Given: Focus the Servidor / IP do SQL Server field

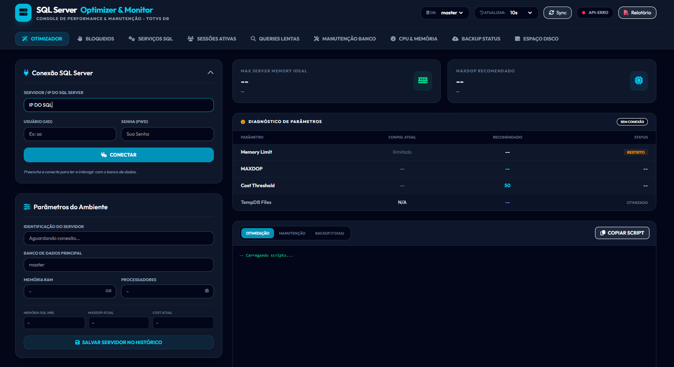Looking at the screenshot, I should 119,105.
